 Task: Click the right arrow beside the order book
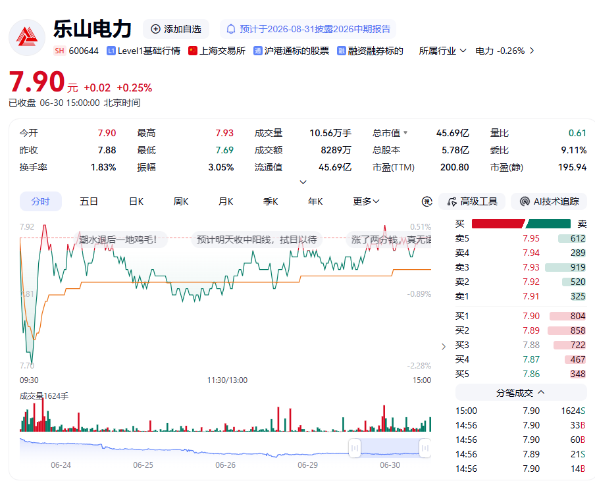click(x=444, y=347)
